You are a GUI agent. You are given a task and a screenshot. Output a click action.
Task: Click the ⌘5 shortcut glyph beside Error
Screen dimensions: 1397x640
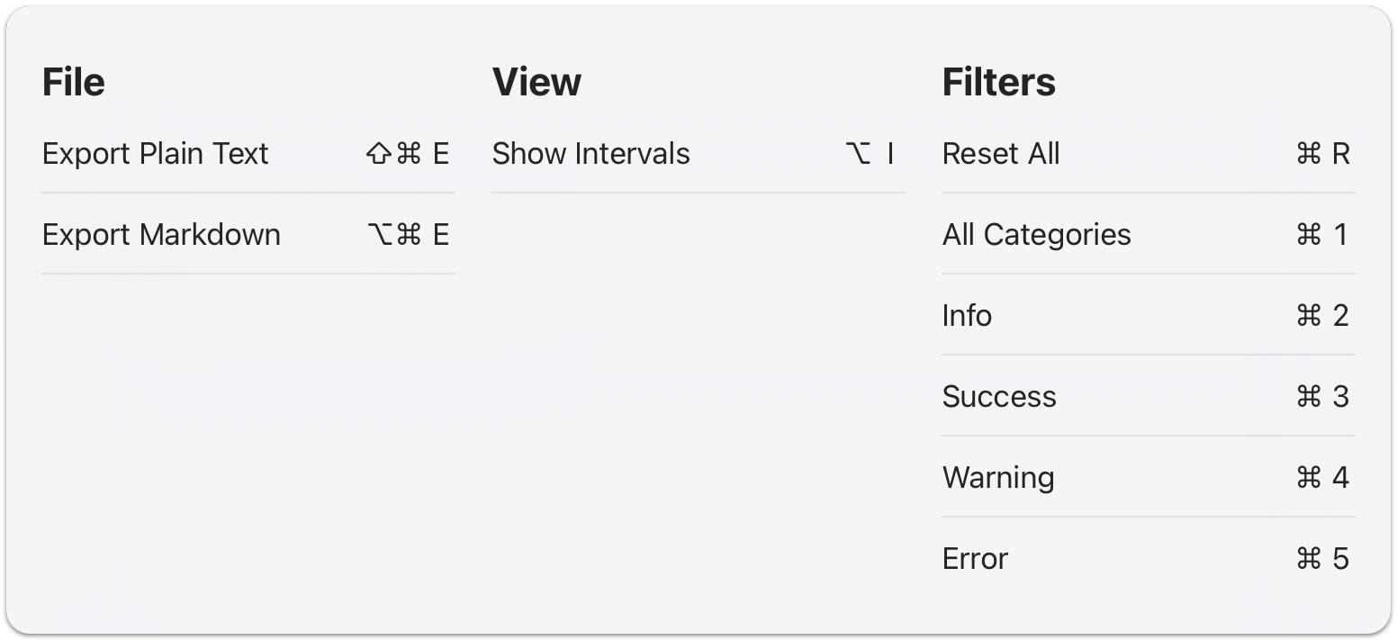[1320, 559]
